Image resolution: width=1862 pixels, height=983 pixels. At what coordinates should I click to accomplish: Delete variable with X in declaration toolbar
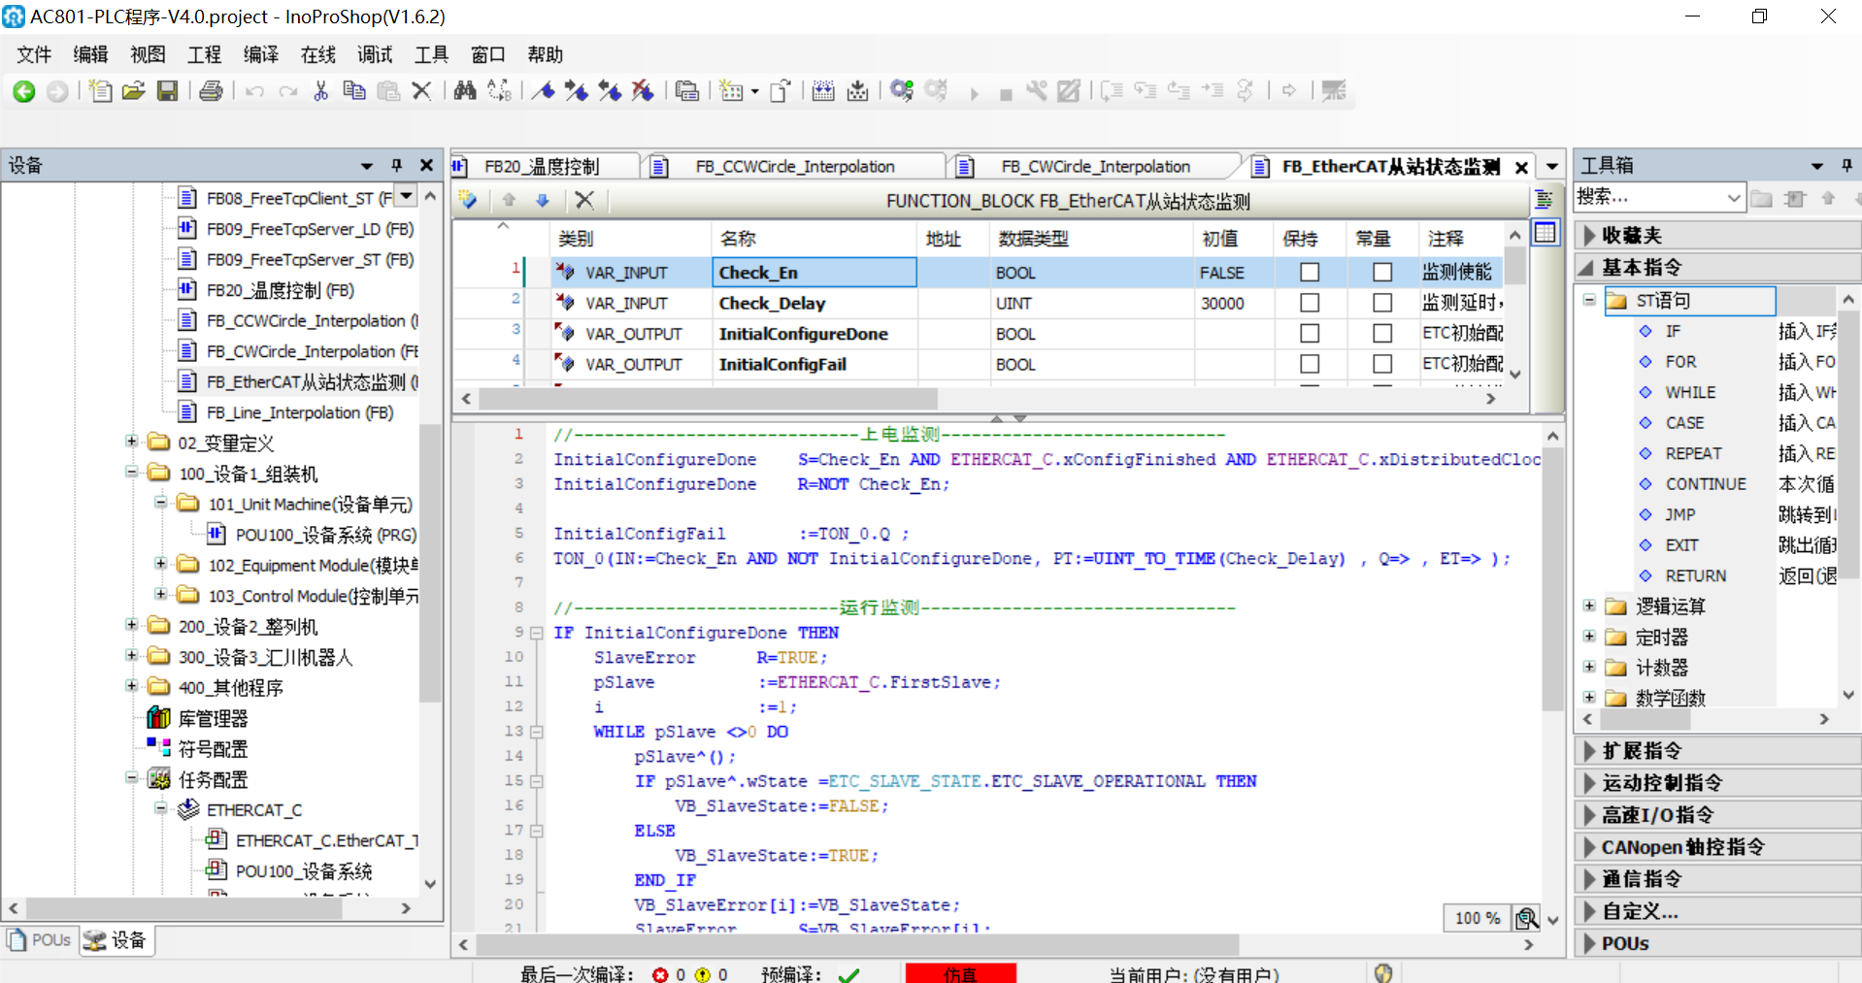tap(584, 200)
